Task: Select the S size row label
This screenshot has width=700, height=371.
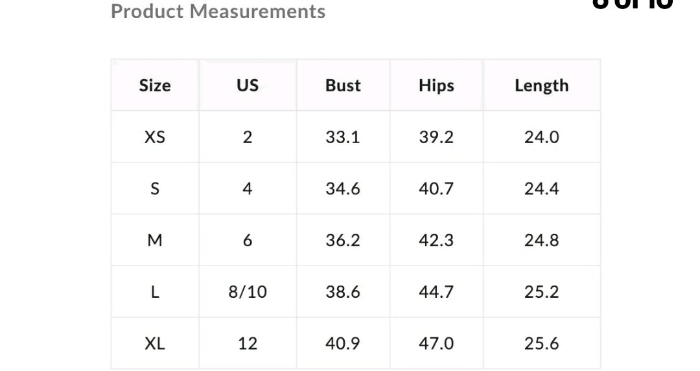Action: pyautogui.click(x=155, y=188)
